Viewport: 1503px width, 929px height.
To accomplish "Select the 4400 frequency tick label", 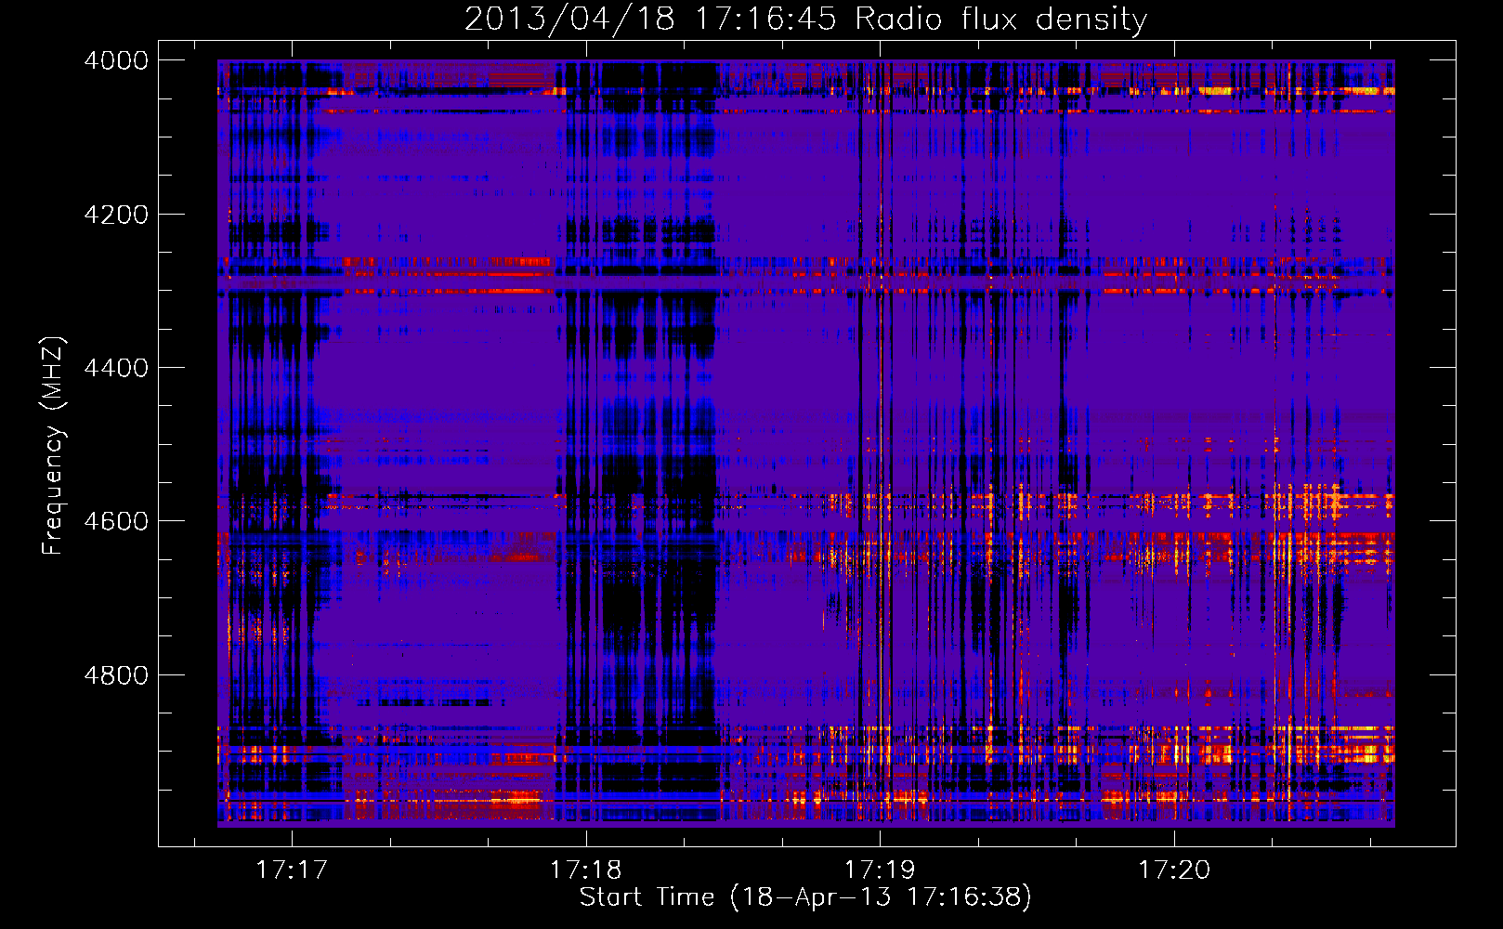I will [116, 368].
